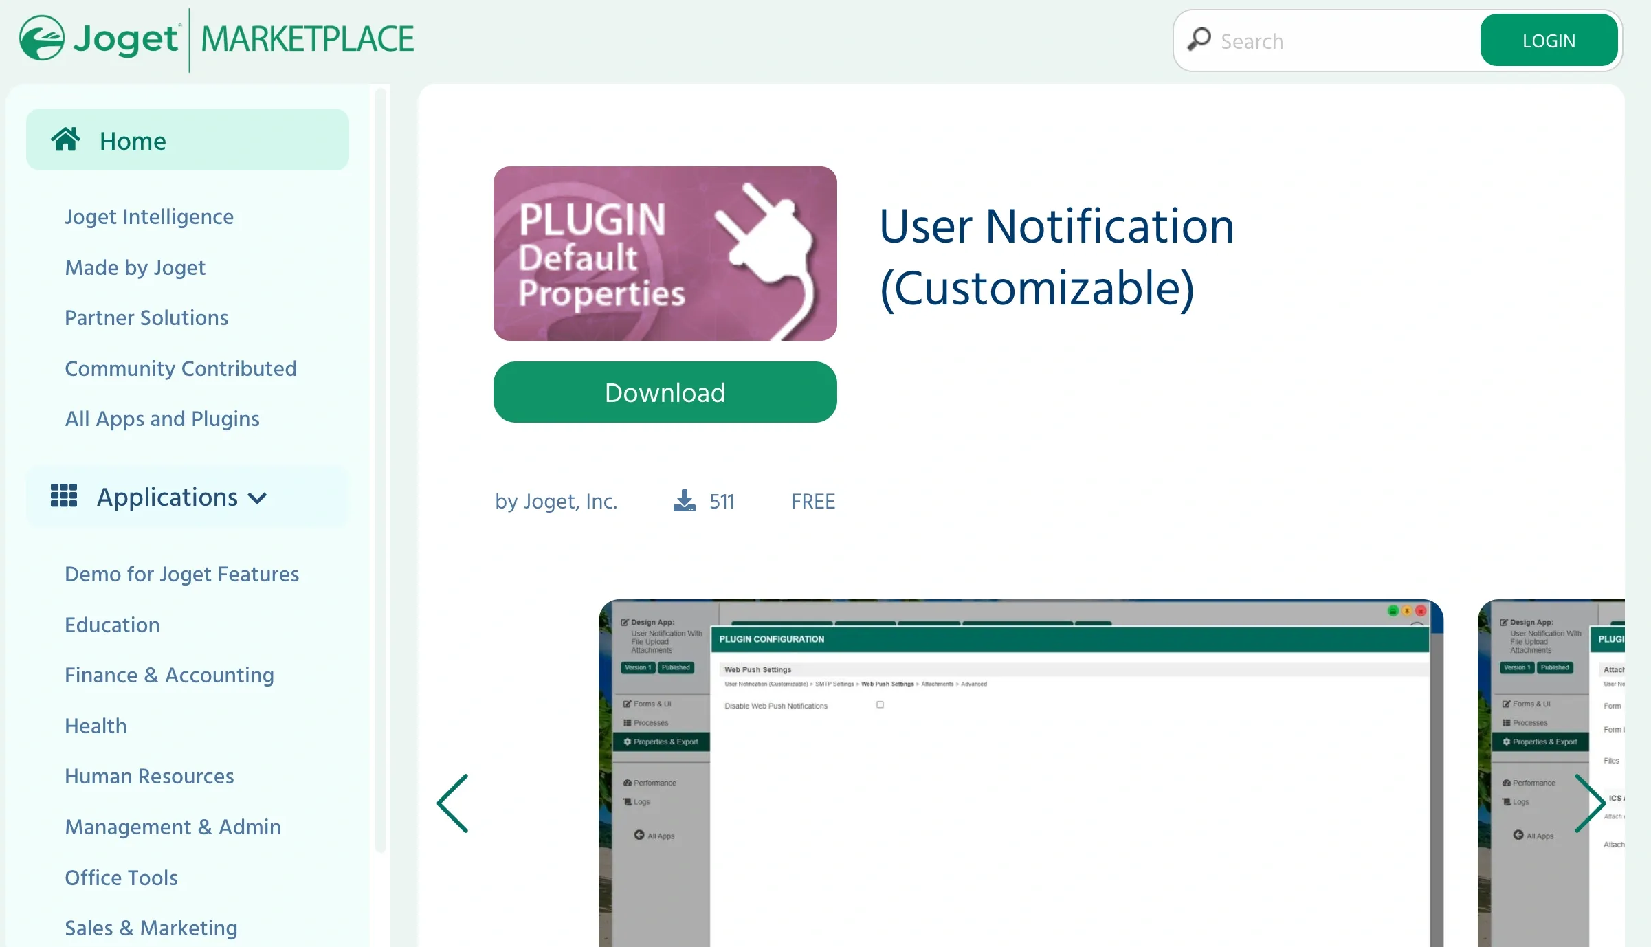The height and width of the screenshot is (947, 1651).
Task: Open the Plugin Configuration screenshot
Action: (1020, 773)
